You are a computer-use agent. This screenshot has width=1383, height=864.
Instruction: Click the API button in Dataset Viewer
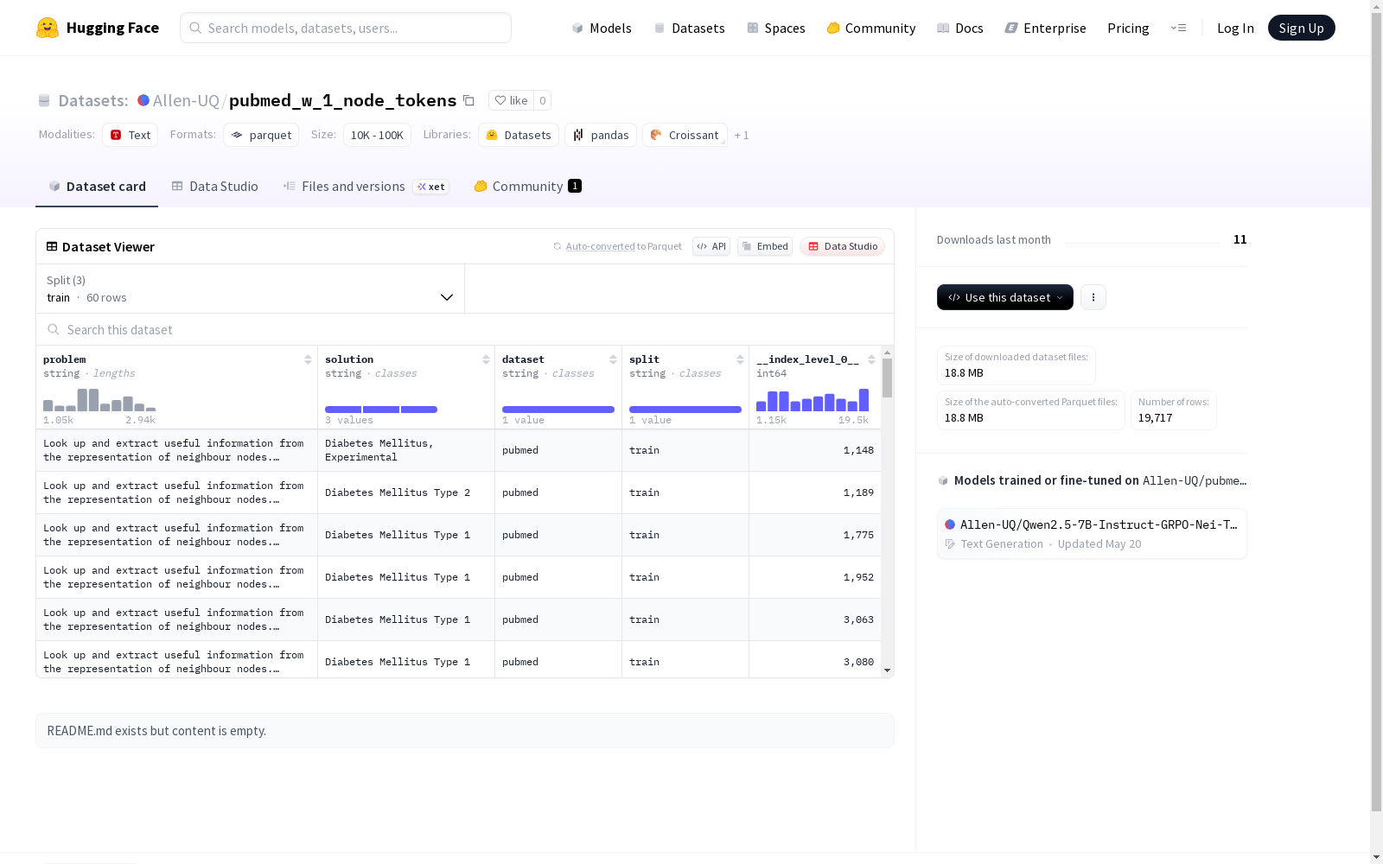[x=711, y=246]
